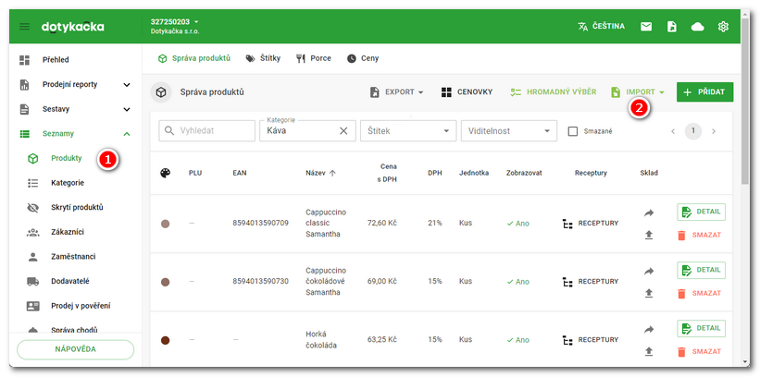Switch to Štítky tab
760x377 pixels.
pos(263,58)
